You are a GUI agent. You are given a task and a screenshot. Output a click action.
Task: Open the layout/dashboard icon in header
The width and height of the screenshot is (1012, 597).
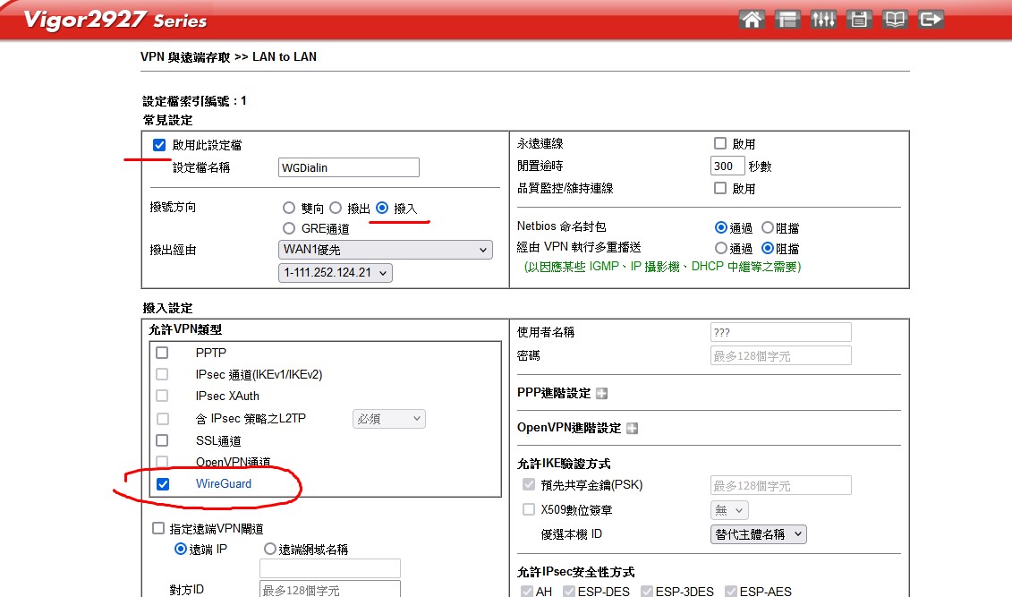pos(787,19)
